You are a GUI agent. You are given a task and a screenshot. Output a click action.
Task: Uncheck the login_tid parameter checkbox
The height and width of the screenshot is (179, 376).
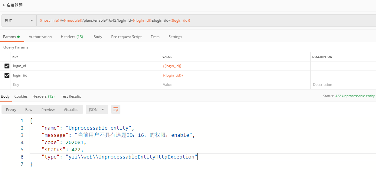[7, 75]
